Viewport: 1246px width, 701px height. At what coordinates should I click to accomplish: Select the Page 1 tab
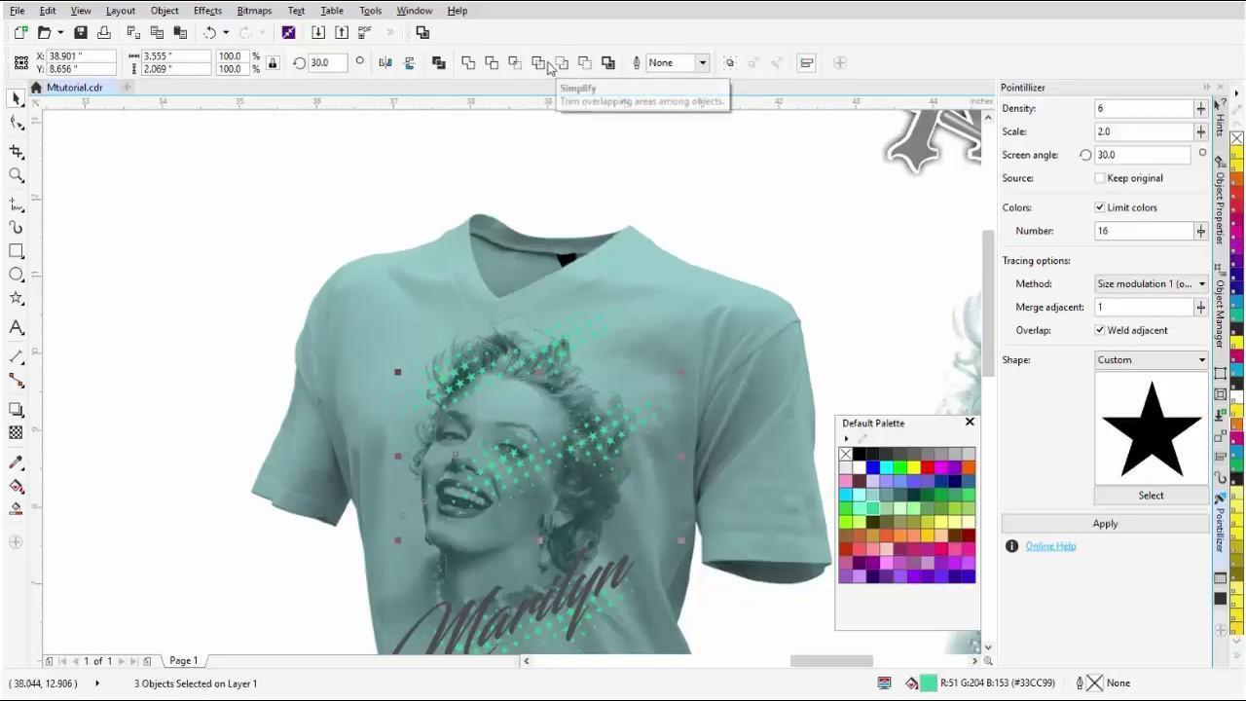[183, 661]
